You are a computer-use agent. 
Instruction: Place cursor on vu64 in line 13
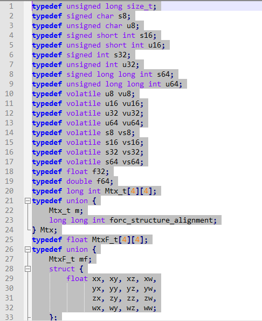(x=131, y=123)
